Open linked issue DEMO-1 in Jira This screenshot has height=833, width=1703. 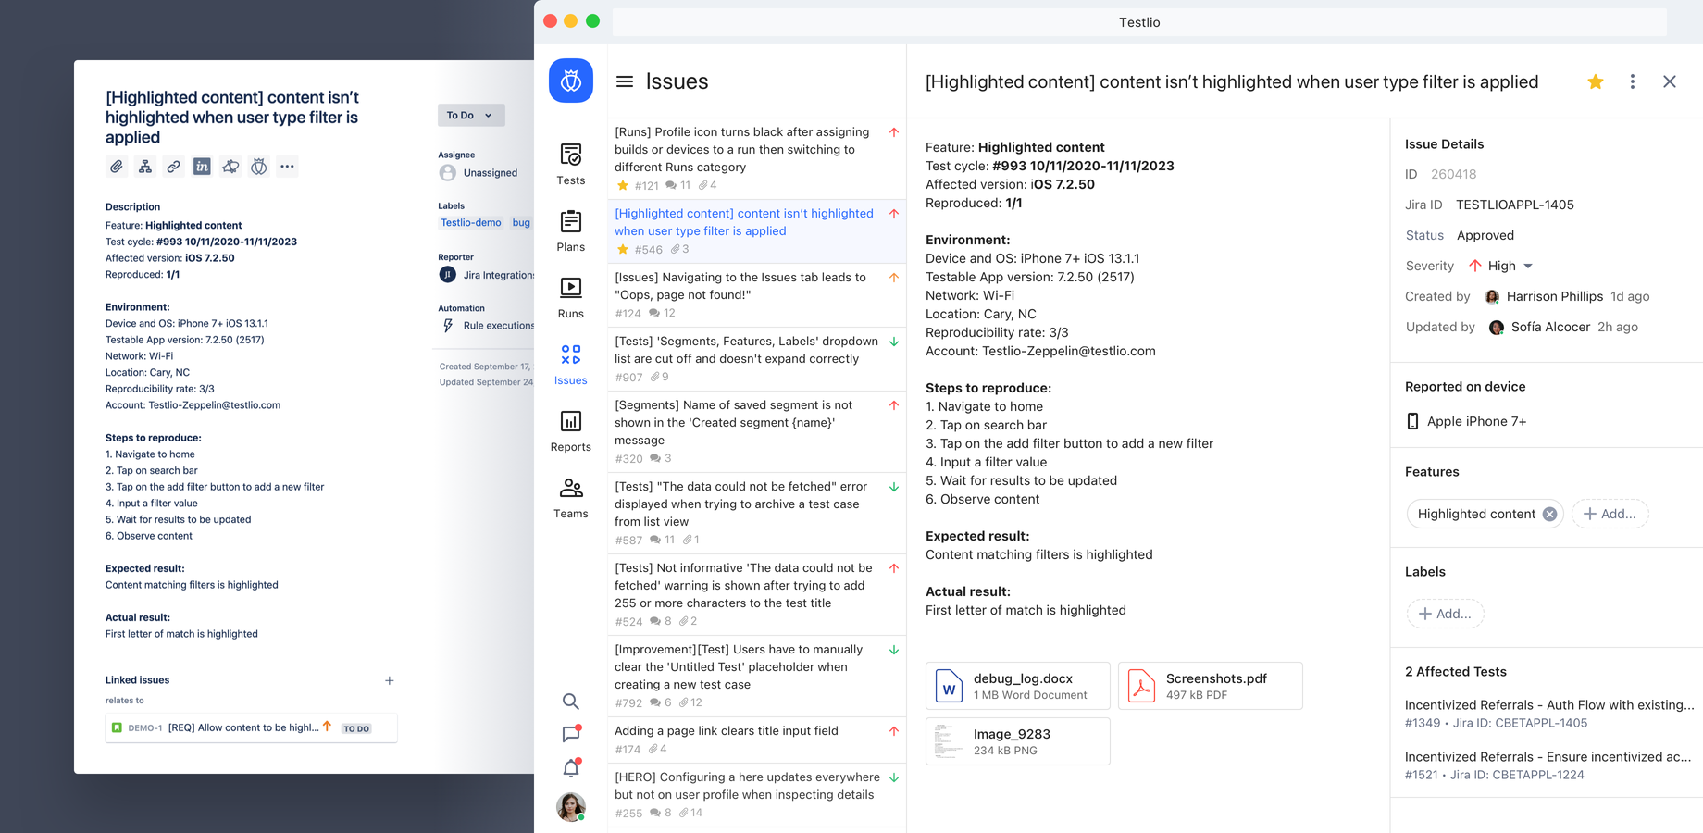click(251, 727)
